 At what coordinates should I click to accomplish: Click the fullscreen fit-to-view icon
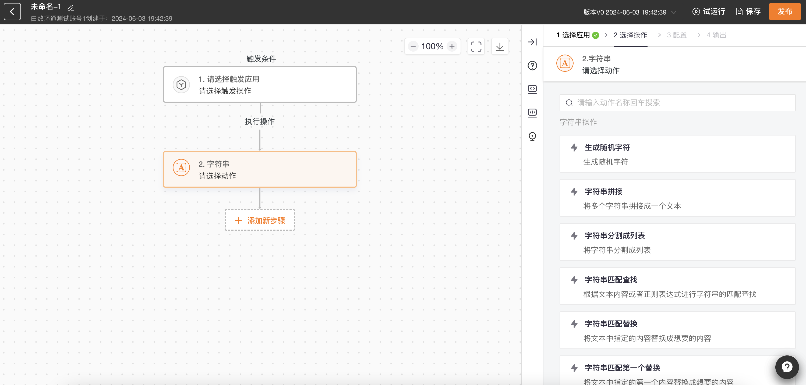[x=476, y=47]
